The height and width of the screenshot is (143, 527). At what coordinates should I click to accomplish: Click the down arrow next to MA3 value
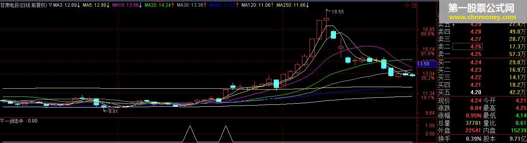(78, 6)
